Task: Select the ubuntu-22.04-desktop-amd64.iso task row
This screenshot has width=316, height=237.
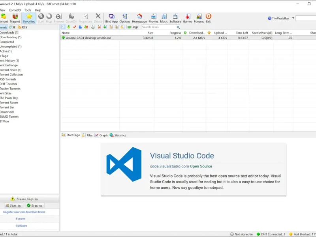Action: [x=188, y=38]
